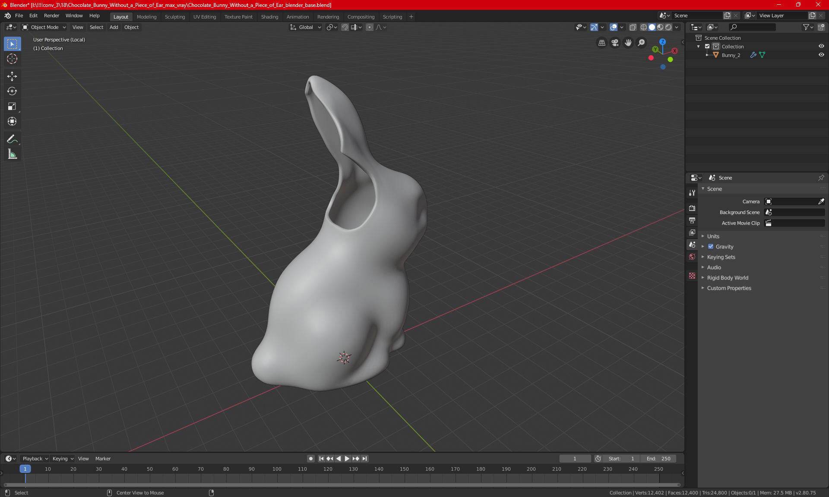This screenshot has width=829, height=497.
Task: Add a new workspace tab
Action: [411, 17]
